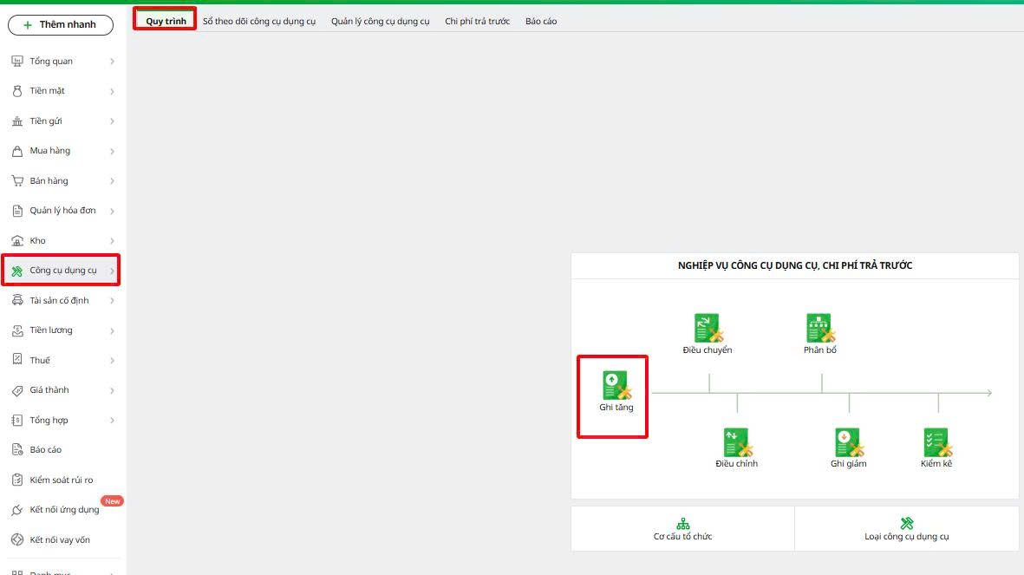Expand the Giá thành chevron
1024x575 pixels.
point(113,391)
